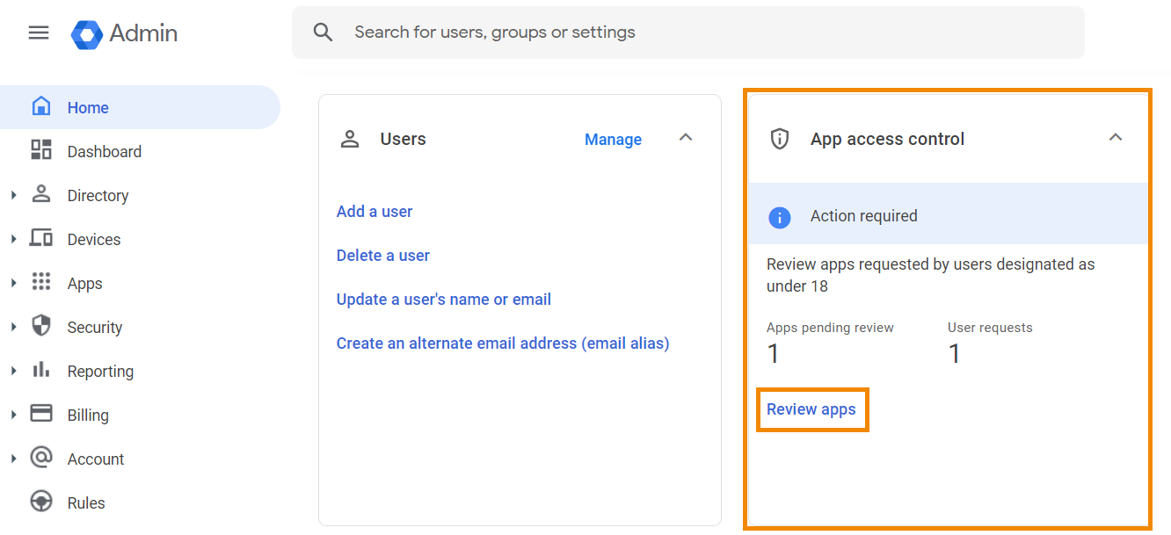Click the Dashboard icon in sidebar
This screenshot has height=535, width=1171.
point(40,150)
